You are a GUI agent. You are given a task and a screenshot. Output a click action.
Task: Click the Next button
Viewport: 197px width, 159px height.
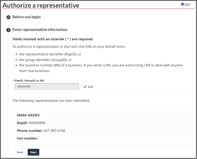click(x=33, y=152)
